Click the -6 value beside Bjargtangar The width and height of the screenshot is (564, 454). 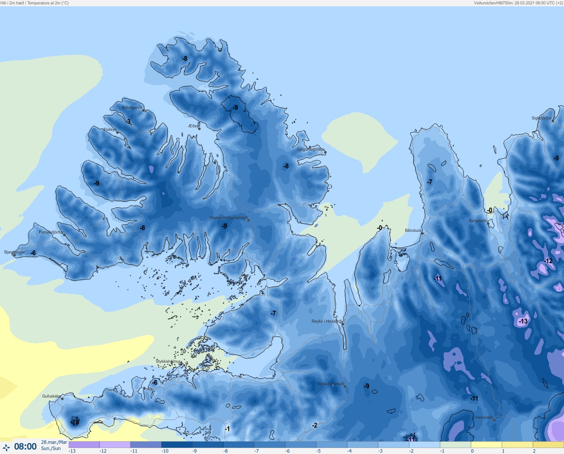coord(33,253)
